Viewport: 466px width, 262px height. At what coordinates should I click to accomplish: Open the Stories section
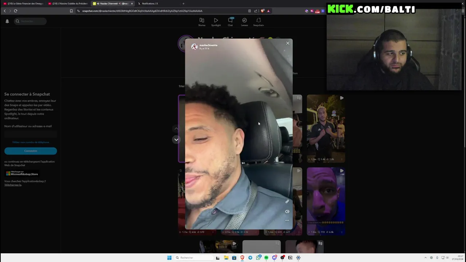[x=202, y=22]
